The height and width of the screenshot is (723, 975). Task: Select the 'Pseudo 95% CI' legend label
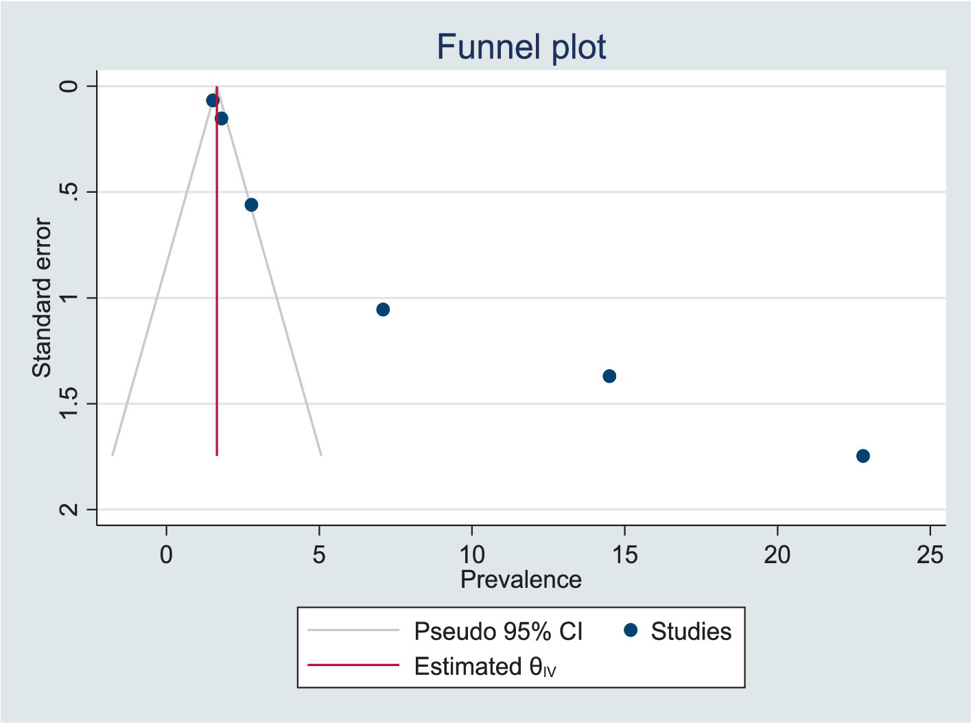(498, 631)
